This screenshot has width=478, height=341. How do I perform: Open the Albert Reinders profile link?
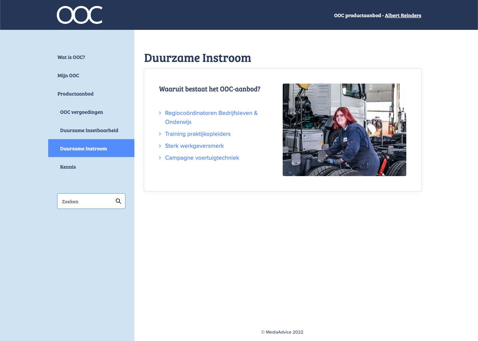403,15
